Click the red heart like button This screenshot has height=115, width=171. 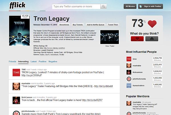click(x=137, y=39)
